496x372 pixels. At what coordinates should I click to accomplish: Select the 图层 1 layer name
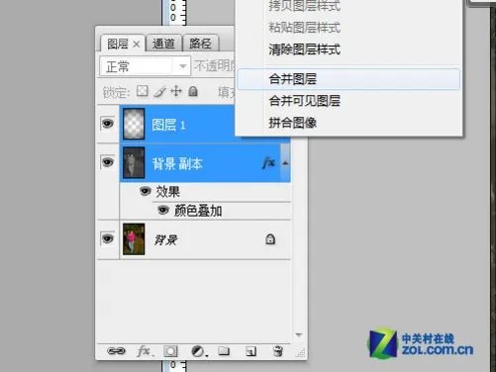click(x=168, y=125)
